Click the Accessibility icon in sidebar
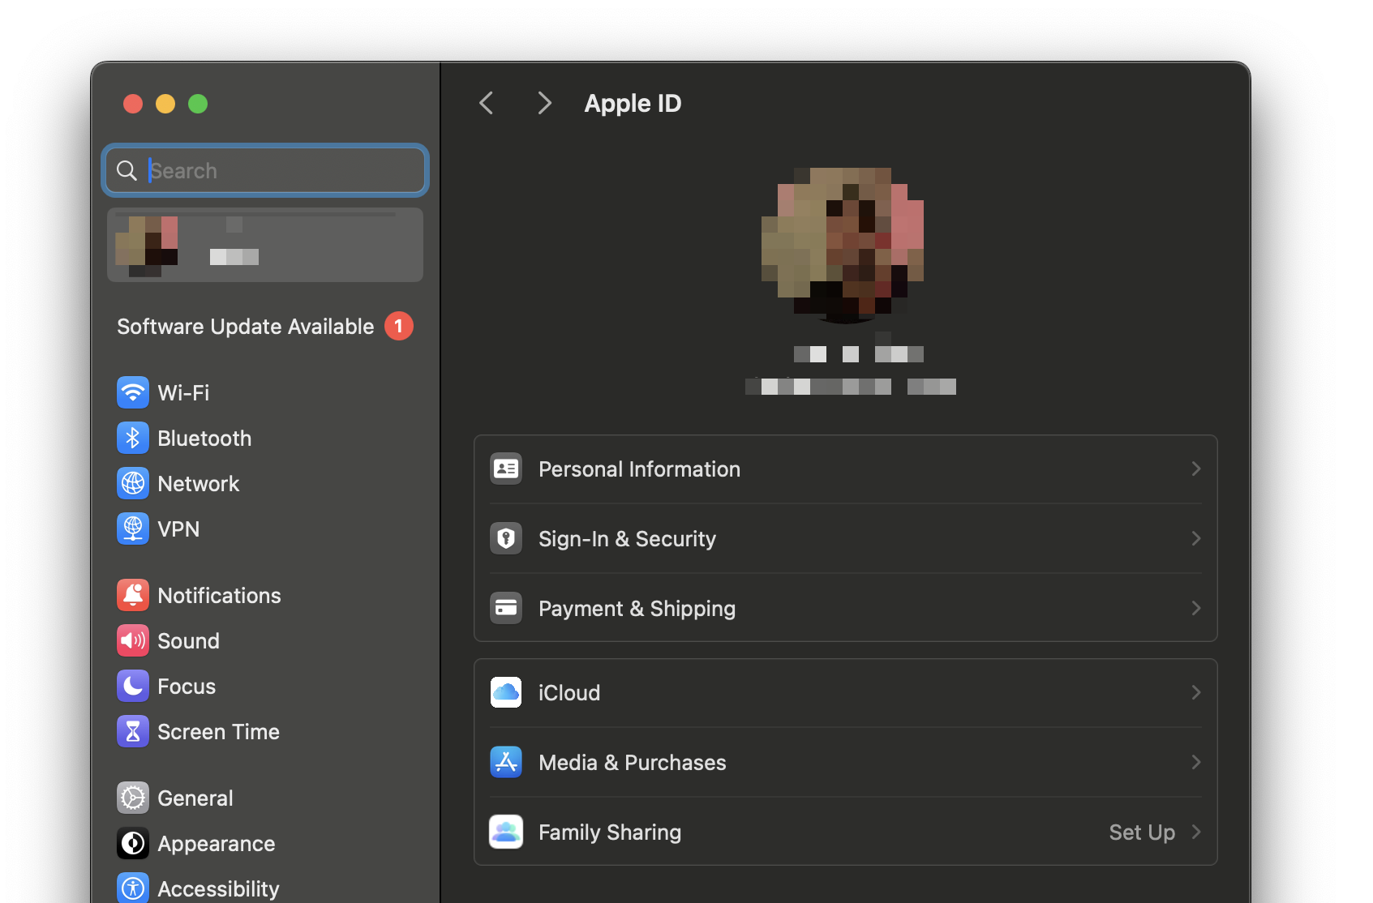Image resolution: width=1373 pixels, height=903 pixels. (133, 888)
